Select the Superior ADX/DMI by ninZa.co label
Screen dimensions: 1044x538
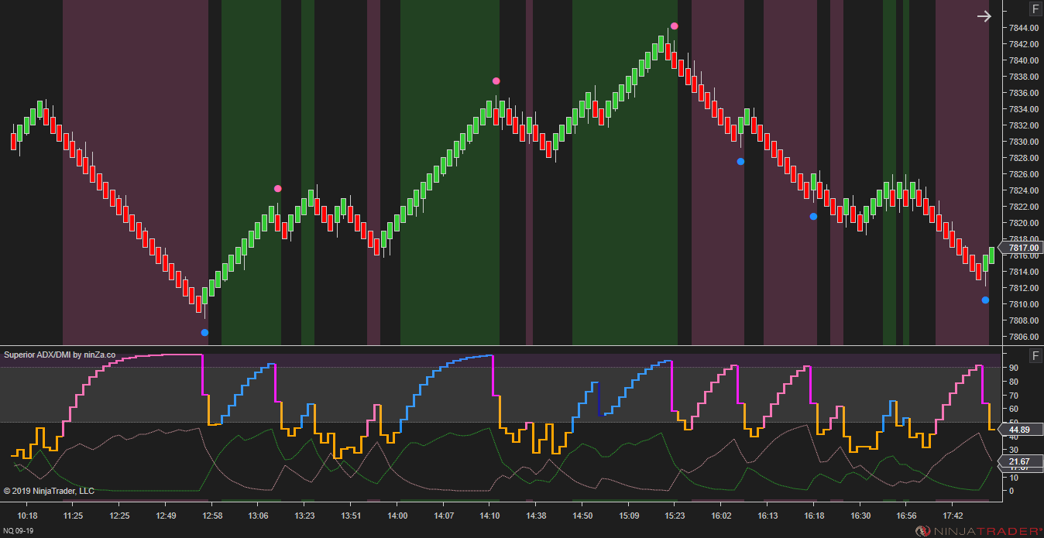click(60, 355)
